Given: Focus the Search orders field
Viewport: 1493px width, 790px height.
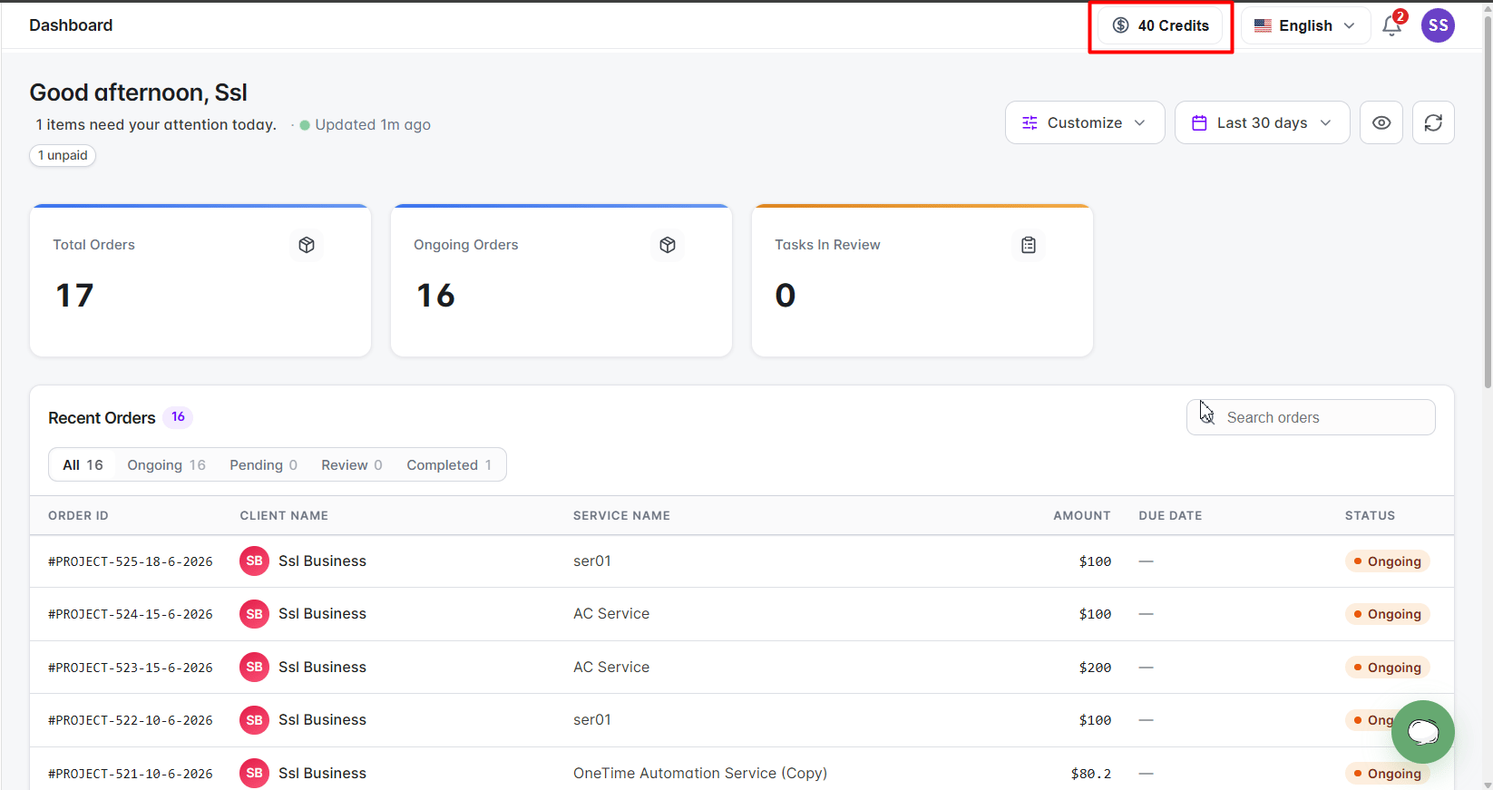Looking at the screenshot, I should point(1311,417).
